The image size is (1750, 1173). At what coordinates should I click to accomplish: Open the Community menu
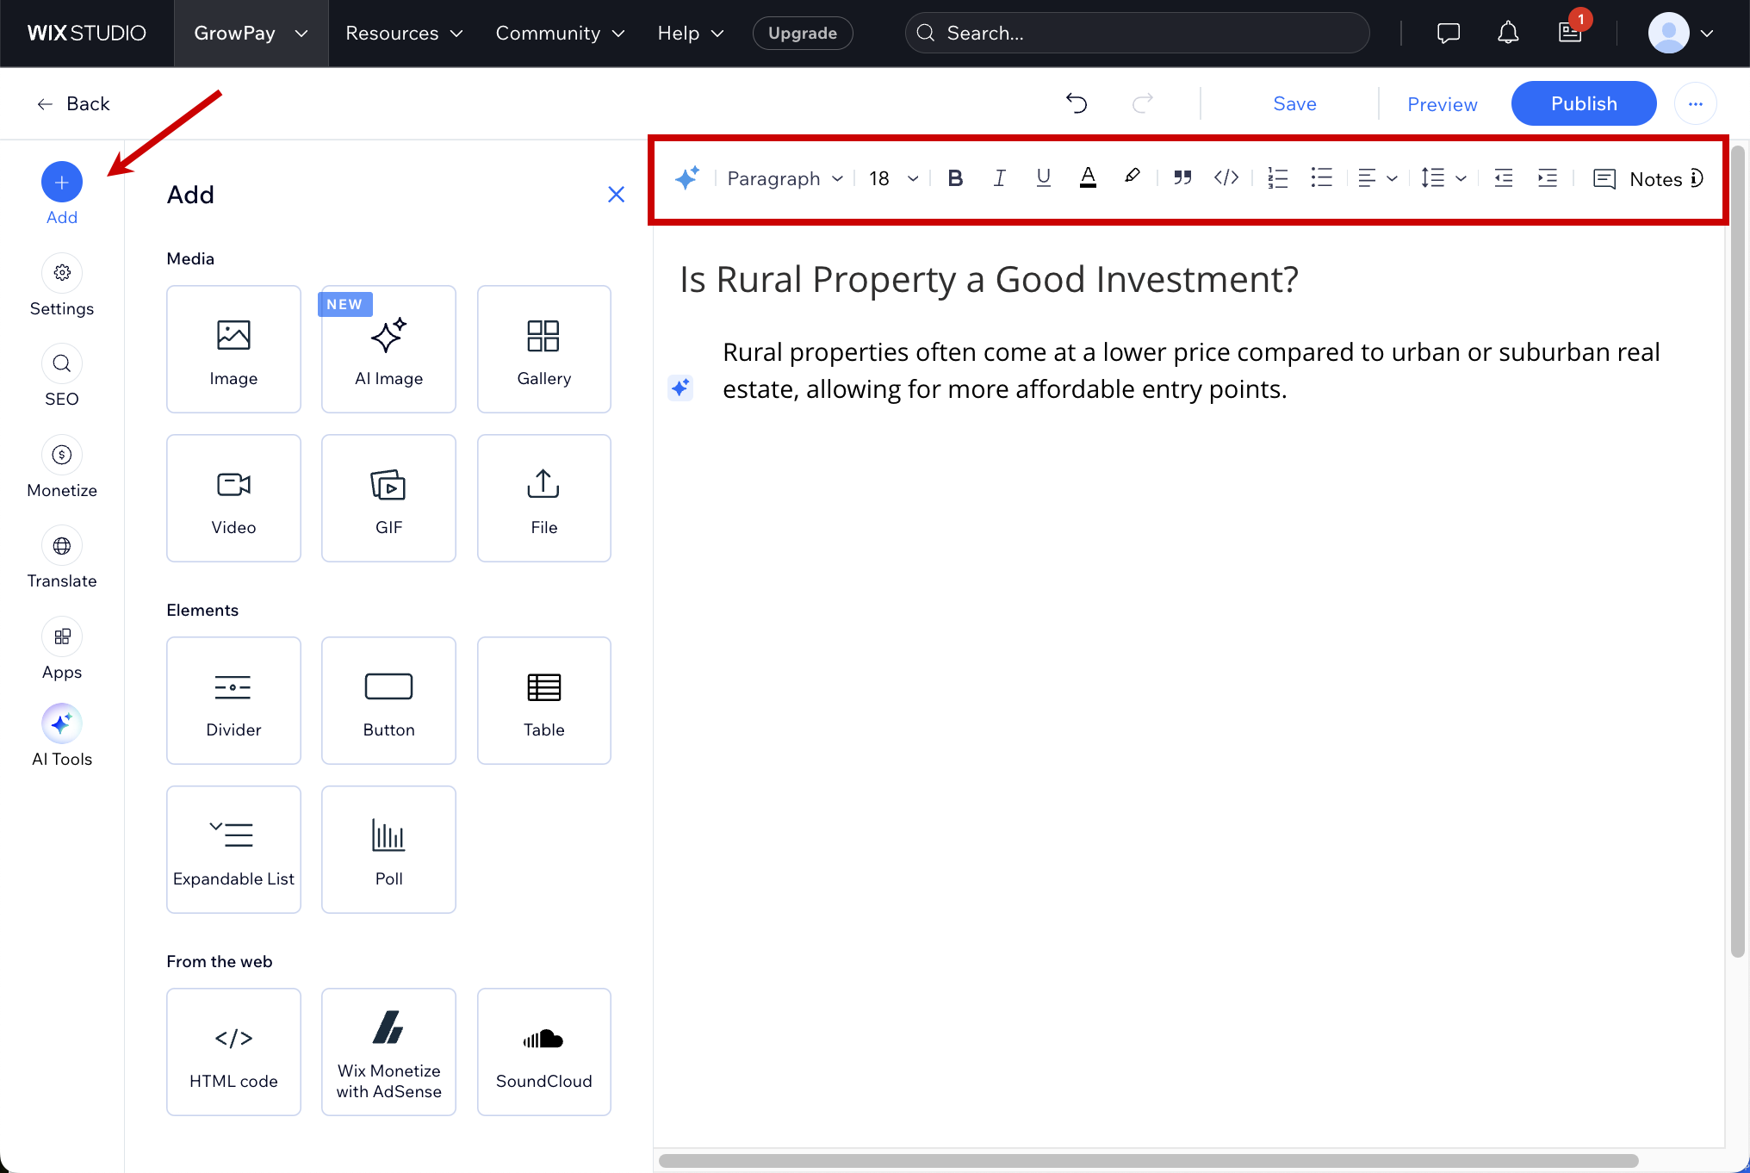(x=560, y=34)
